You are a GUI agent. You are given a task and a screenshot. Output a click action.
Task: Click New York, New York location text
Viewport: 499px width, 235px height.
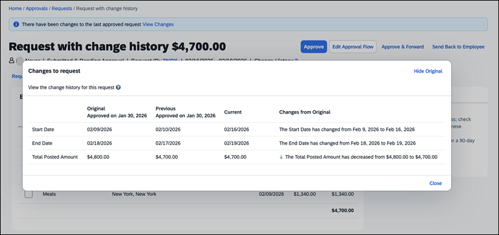pyautogui.click(x=134, y=194)
